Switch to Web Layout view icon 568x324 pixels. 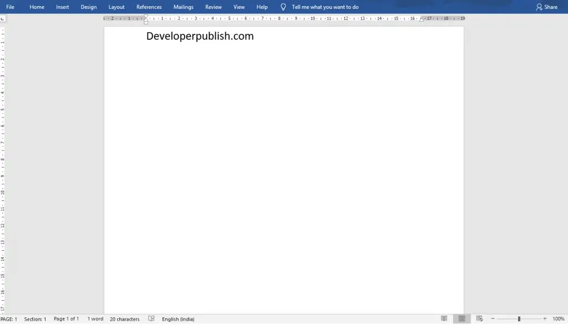pos(480,318)
